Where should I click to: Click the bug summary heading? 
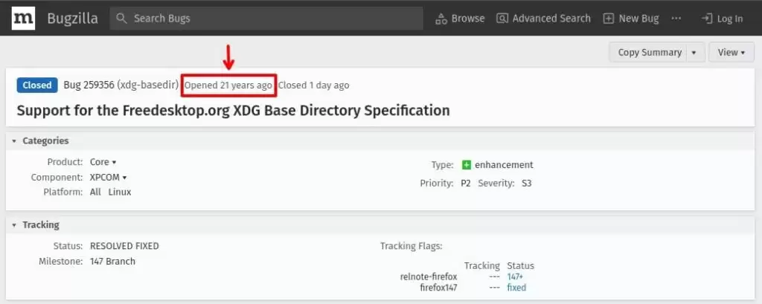click(233, 110)
